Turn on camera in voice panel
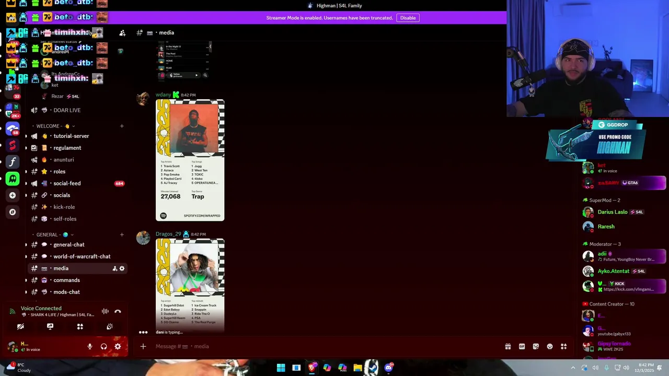669x376 pixels. coord(20,326)
